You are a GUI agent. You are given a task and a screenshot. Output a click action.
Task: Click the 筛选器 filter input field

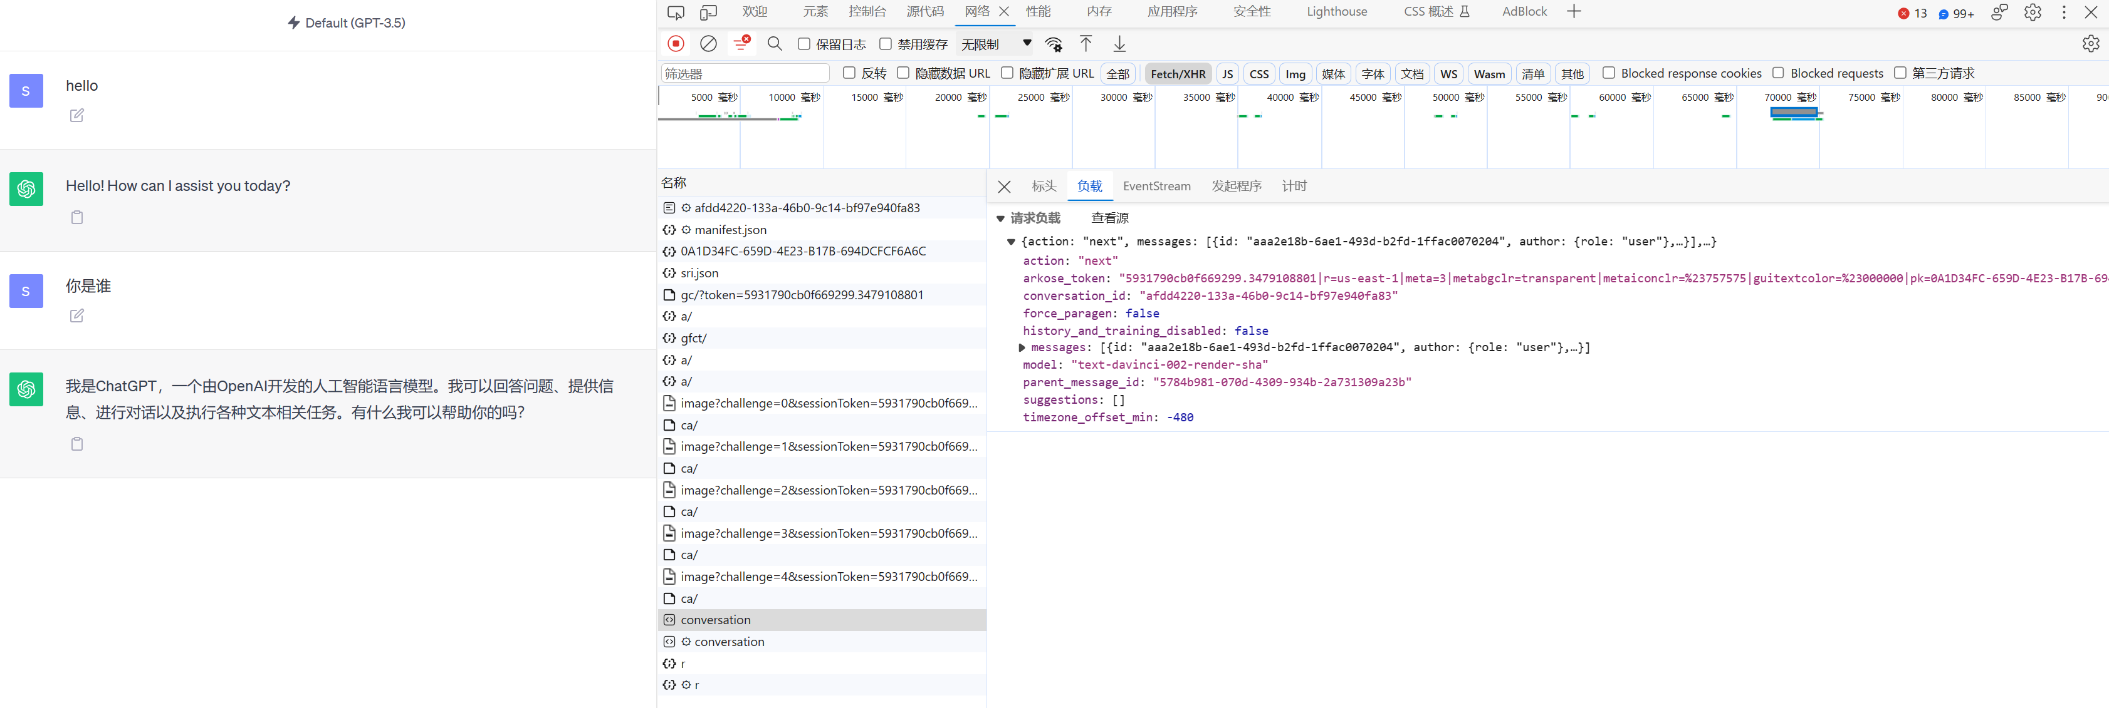point(743,73)
